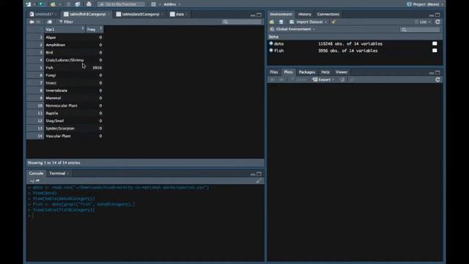Switch to the Terminal tab

pyautogui.click(x=57, y=173)
